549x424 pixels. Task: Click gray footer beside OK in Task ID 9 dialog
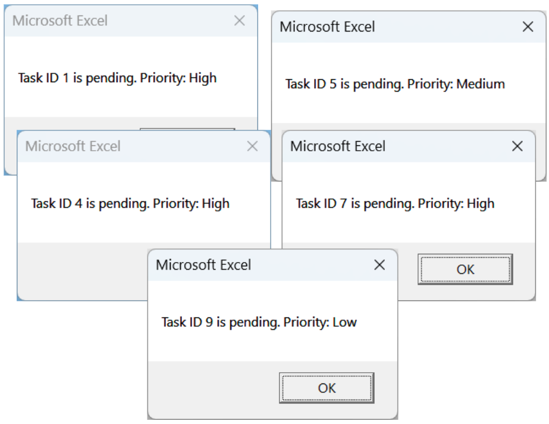208,388
